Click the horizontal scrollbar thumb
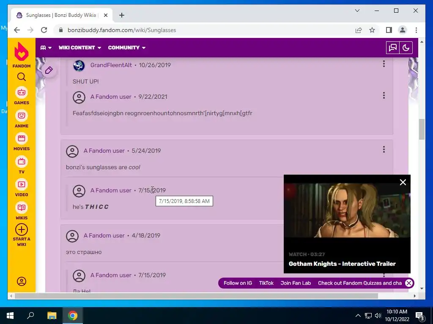This screenshot has width=433, height=324. tap(196, 296)
